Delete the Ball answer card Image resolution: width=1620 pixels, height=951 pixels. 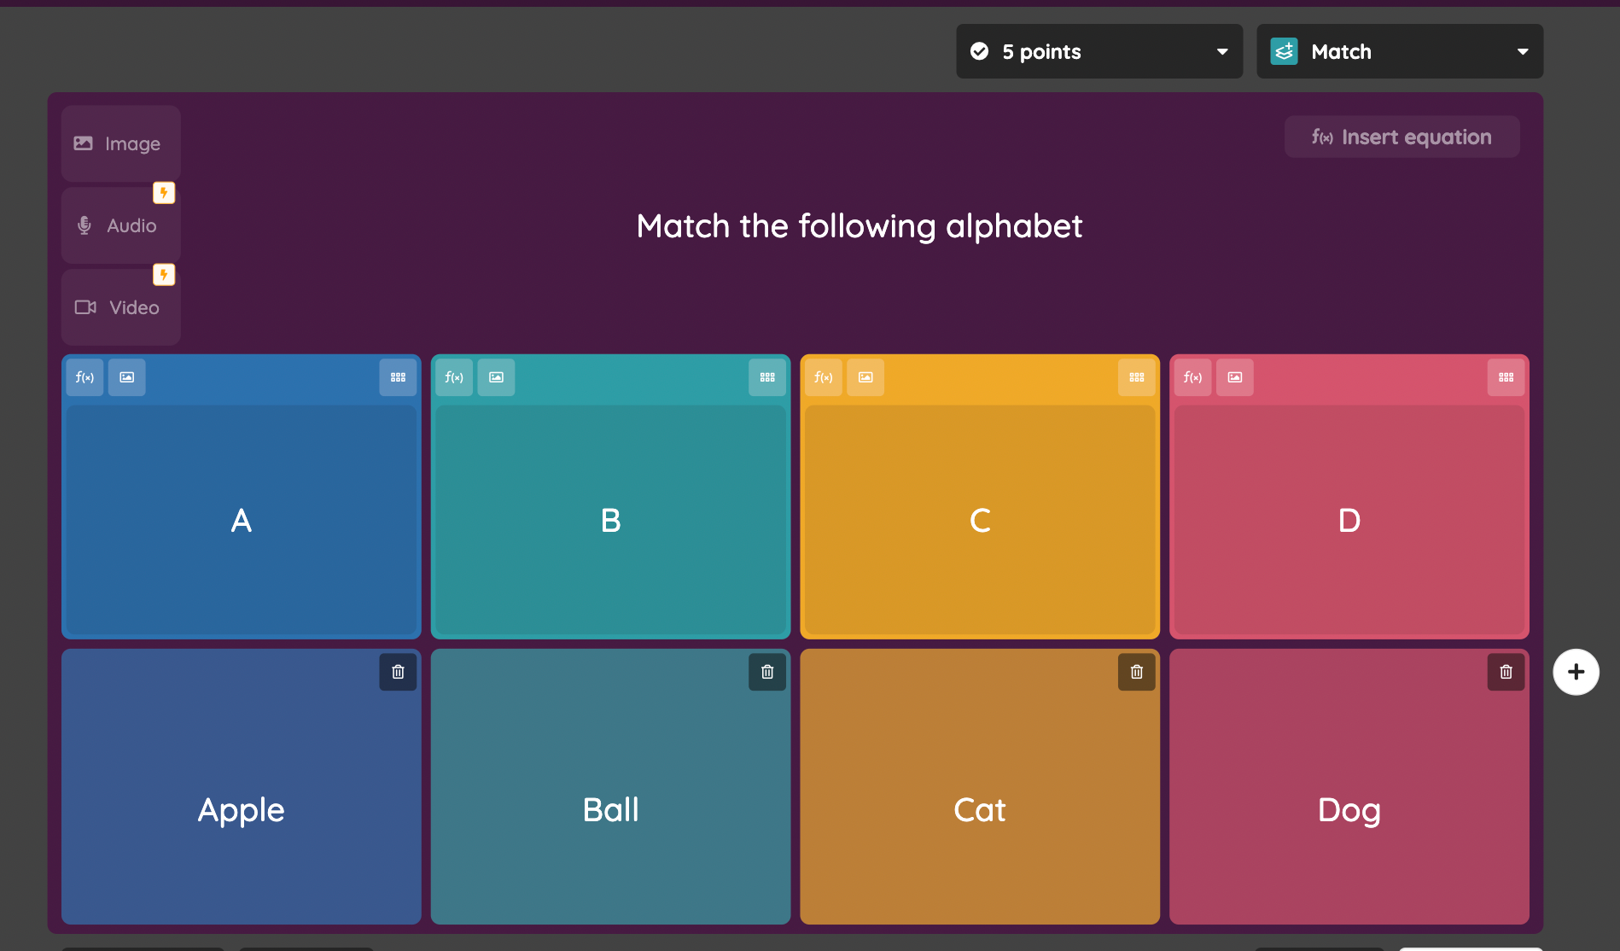(767, 672)
